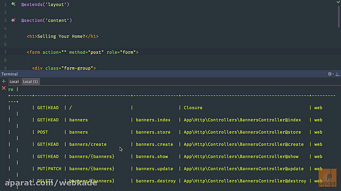The height and width of the screenshot is (191, 341).
Task: Add a new terminal session
Action: [4, 81]
